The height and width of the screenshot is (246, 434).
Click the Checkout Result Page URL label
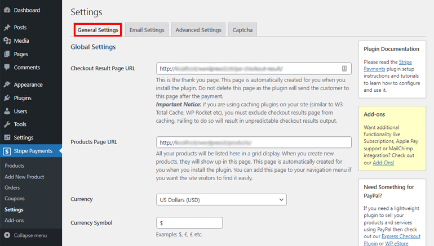(x=103, y=68)
